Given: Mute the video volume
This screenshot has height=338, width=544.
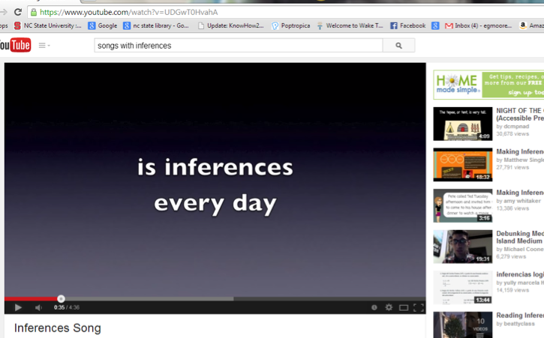Looking at the screenshot, I should [38, 307].
